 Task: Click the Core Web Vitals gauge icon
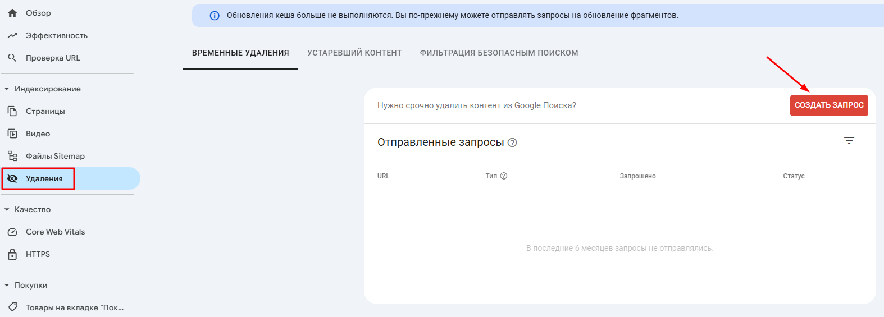tap(12, 232)
